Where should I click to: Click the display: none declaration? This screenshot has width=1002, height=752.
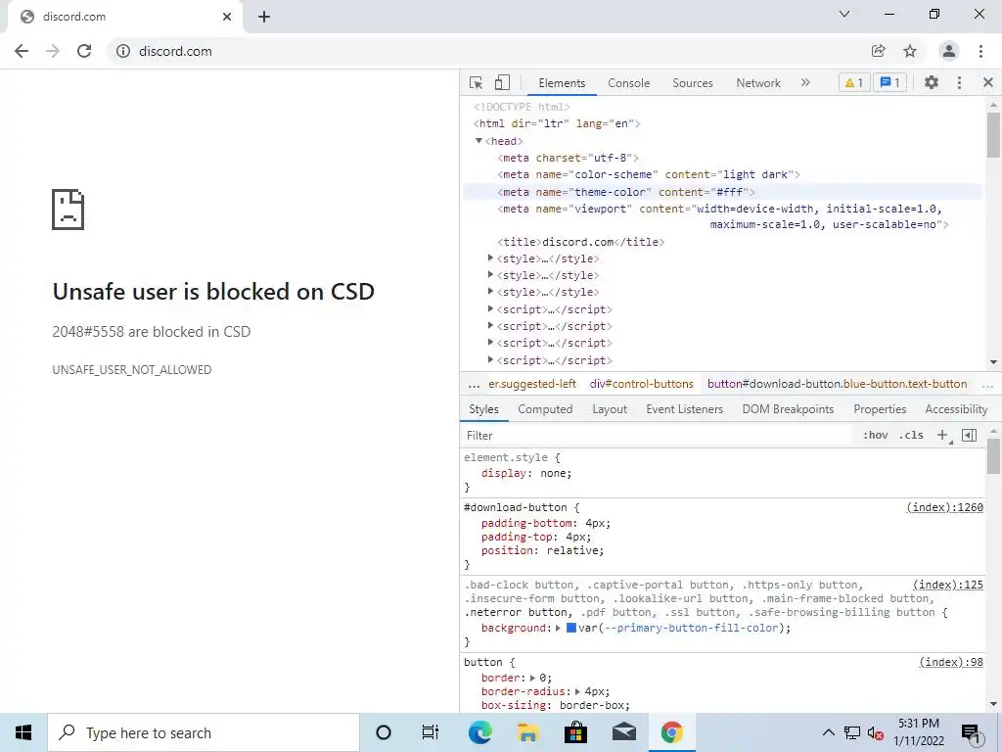click(526, 473)
